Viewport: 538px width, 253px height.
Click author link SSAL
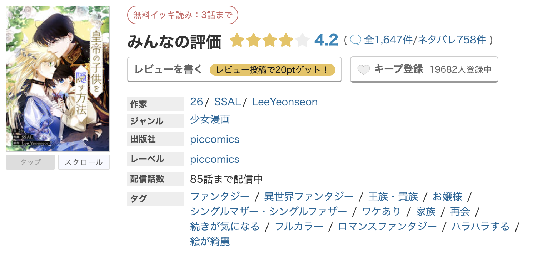(x=228, y=102)
